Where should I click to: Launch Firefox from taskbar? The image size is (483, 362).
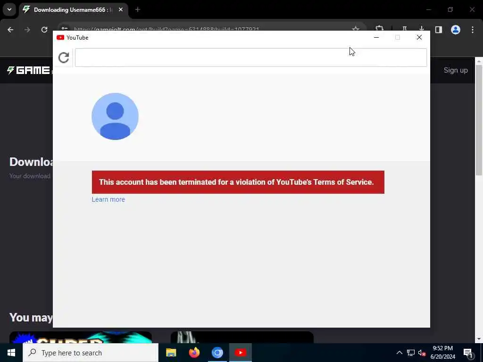pos(194,353)
